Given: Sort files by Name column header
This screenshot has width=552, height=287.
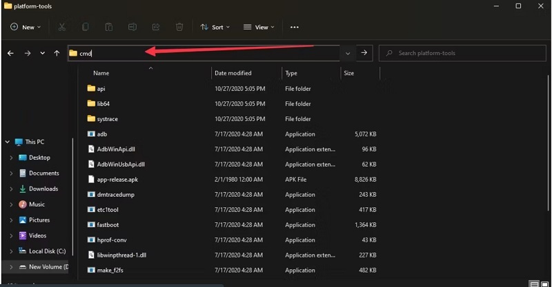Looking at the screenshot, I should pos(101,73).
